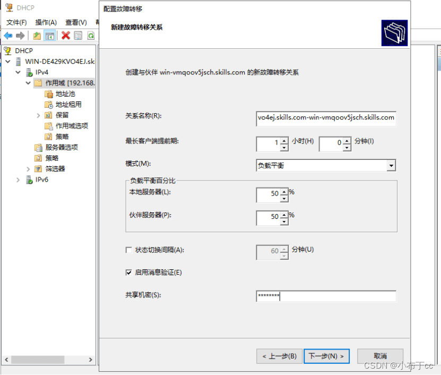Click the 取消 cancel button
441x375 pixels.
380,356
